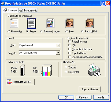Select Horizontal orientation radio button
Viewport: 111px width, 102px height.
[x=66, y=72]
